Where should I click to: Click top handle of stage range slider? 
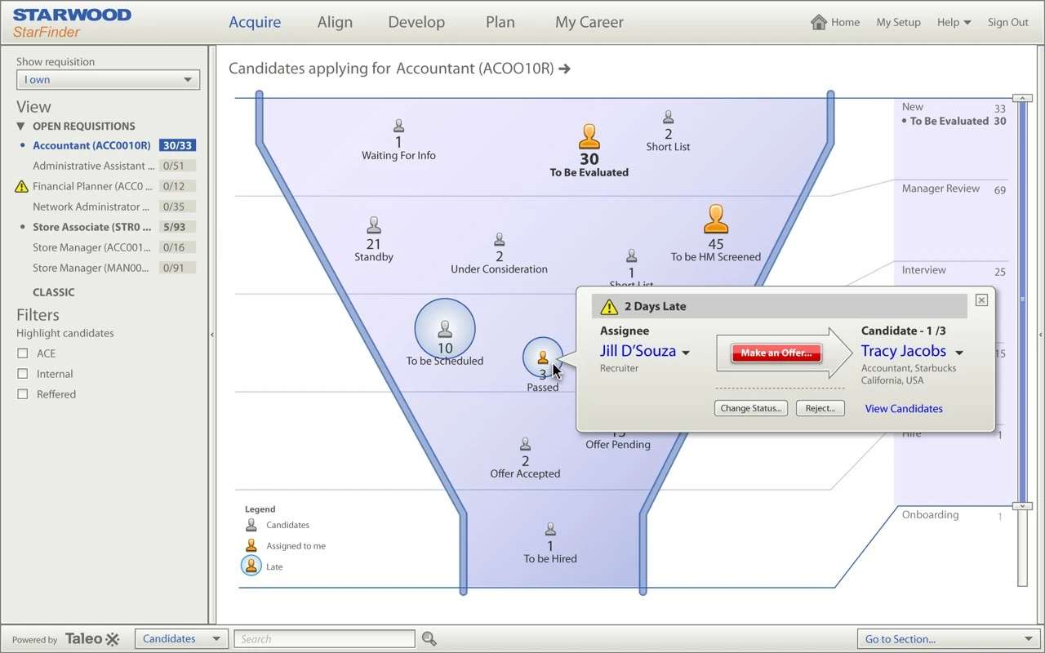click(1022, 98)
